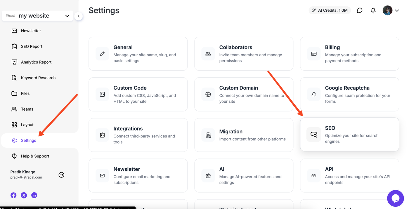This screenshot has height=209, width=409.
Task: Open the floating chat support bubble
Action: tap(395, 198)
